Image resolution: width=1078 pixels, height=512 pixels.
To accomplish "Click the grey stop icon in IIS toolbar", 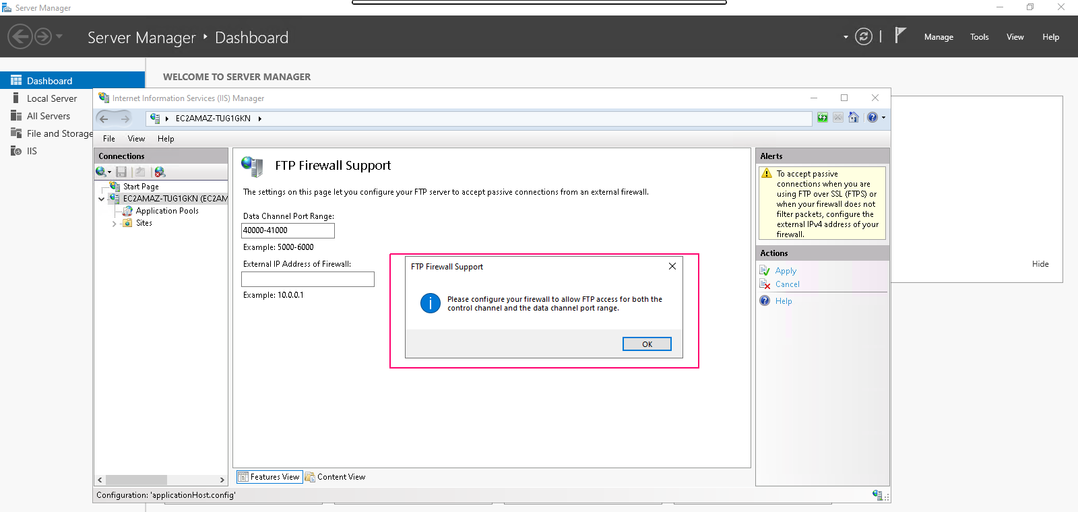I will point(838,118).
